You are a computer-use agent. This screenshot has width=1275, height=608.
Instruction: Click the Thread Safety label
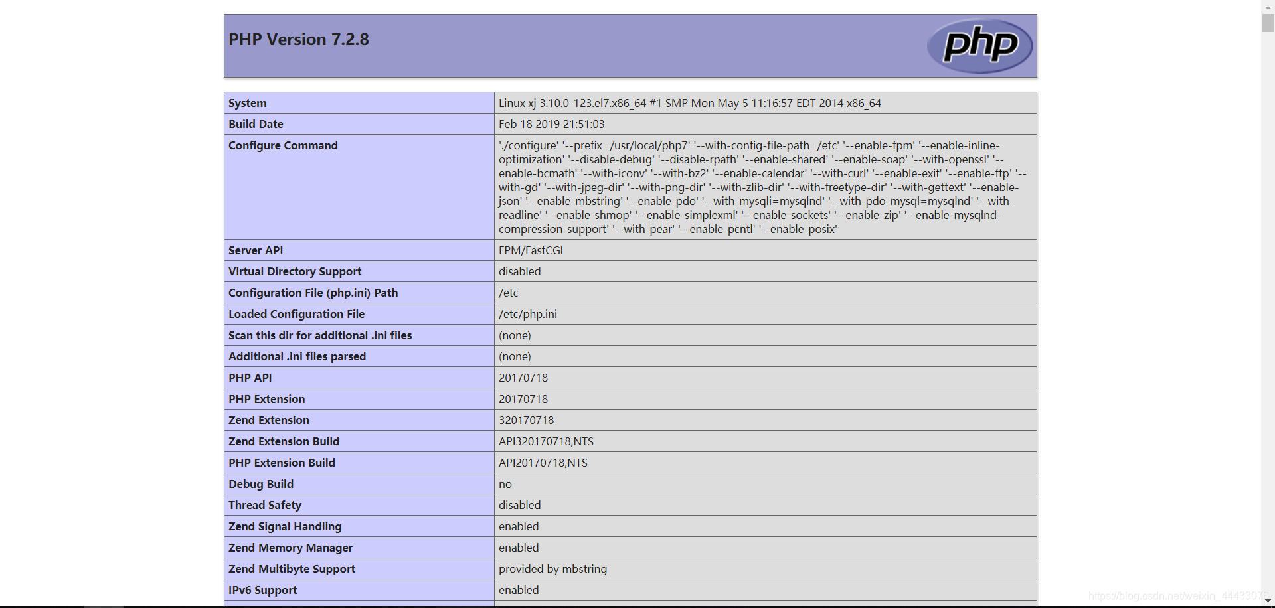click(265, 505)
